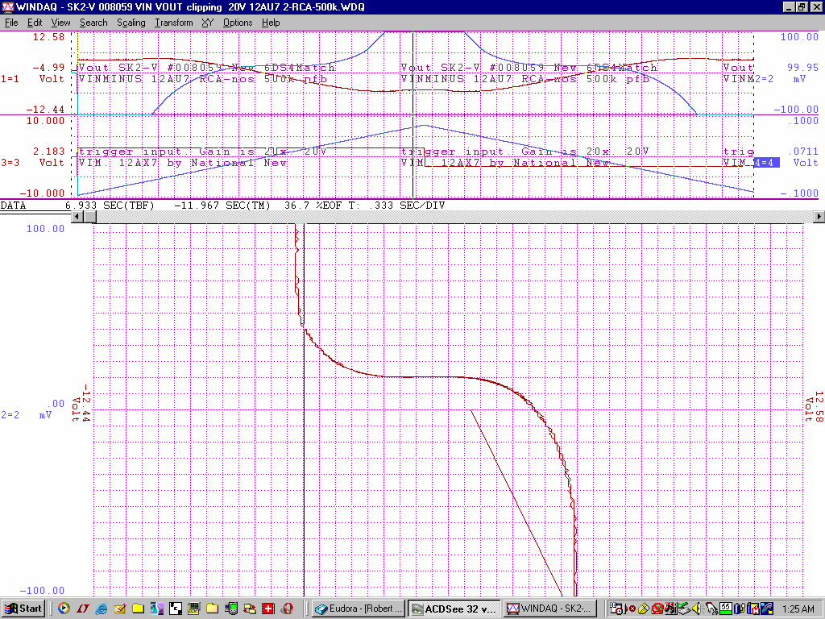The width and height of the screenshot is (825, 619).
Task: Click the 1:25 AM system clock
Action: 797,609
